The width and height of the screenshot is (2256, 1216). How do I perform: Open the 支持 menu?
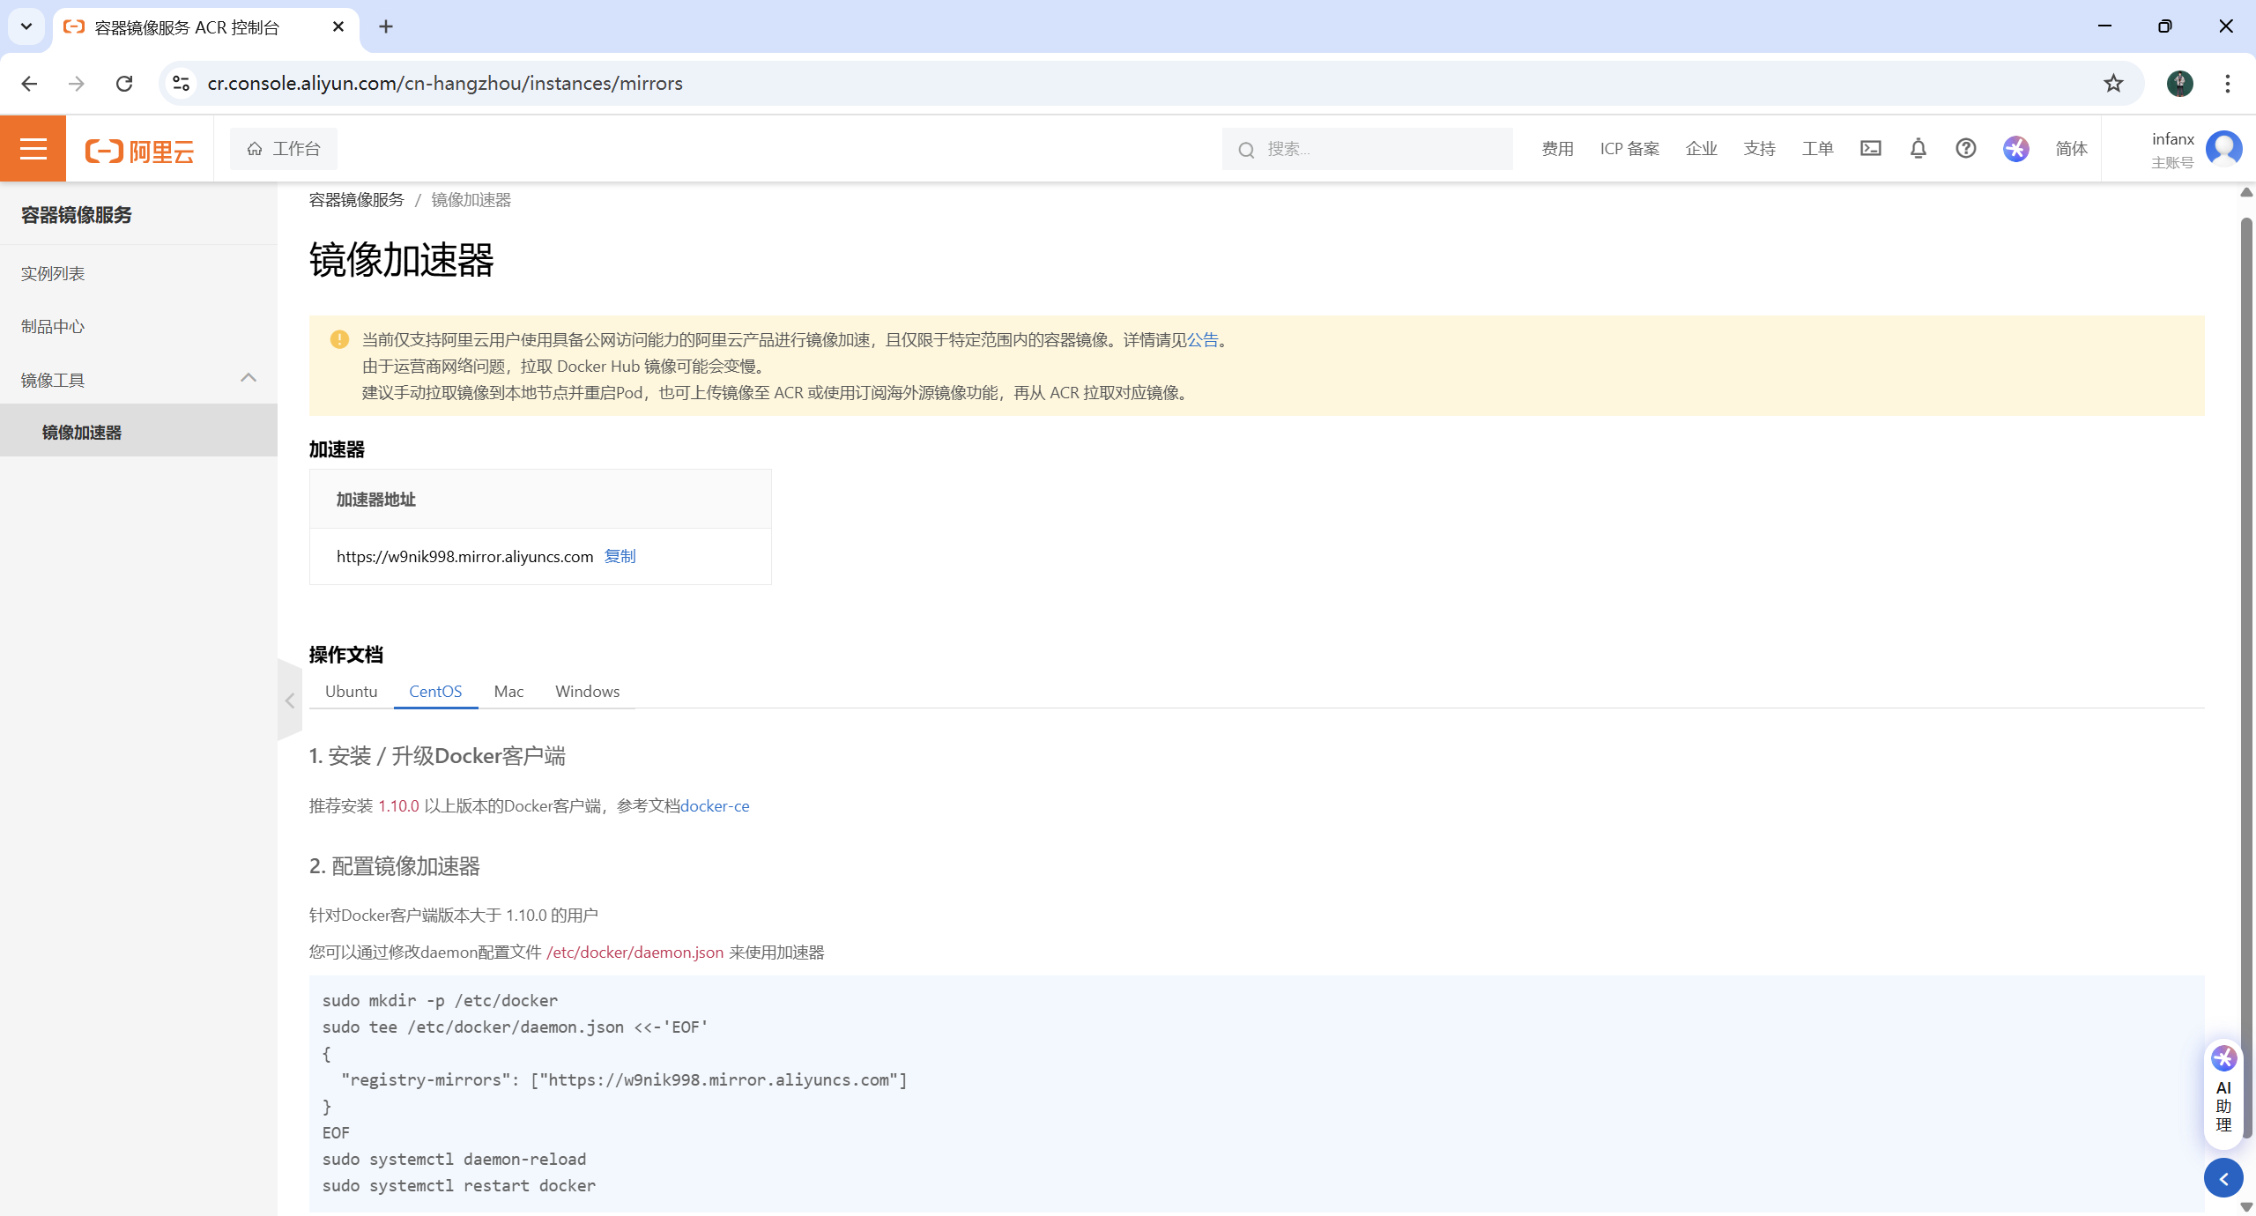click(x=1759, y=149)
